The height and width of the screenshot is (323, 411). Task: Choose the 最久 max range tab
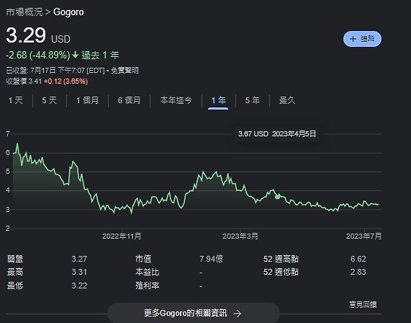(x=287, y=100)
